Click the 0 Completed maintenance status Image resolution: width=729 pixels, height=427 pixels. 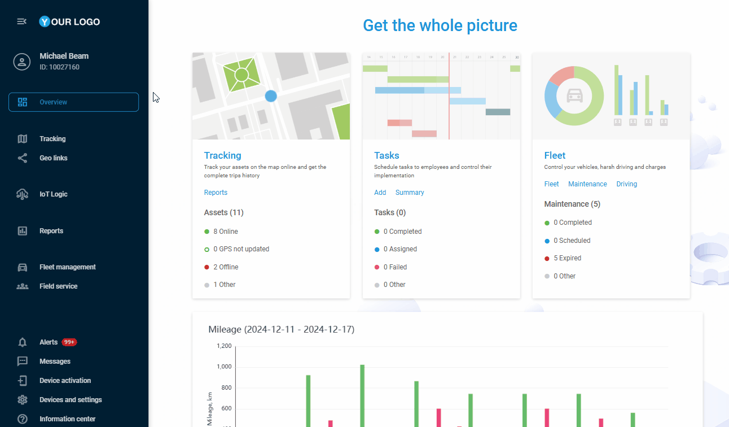568,223
